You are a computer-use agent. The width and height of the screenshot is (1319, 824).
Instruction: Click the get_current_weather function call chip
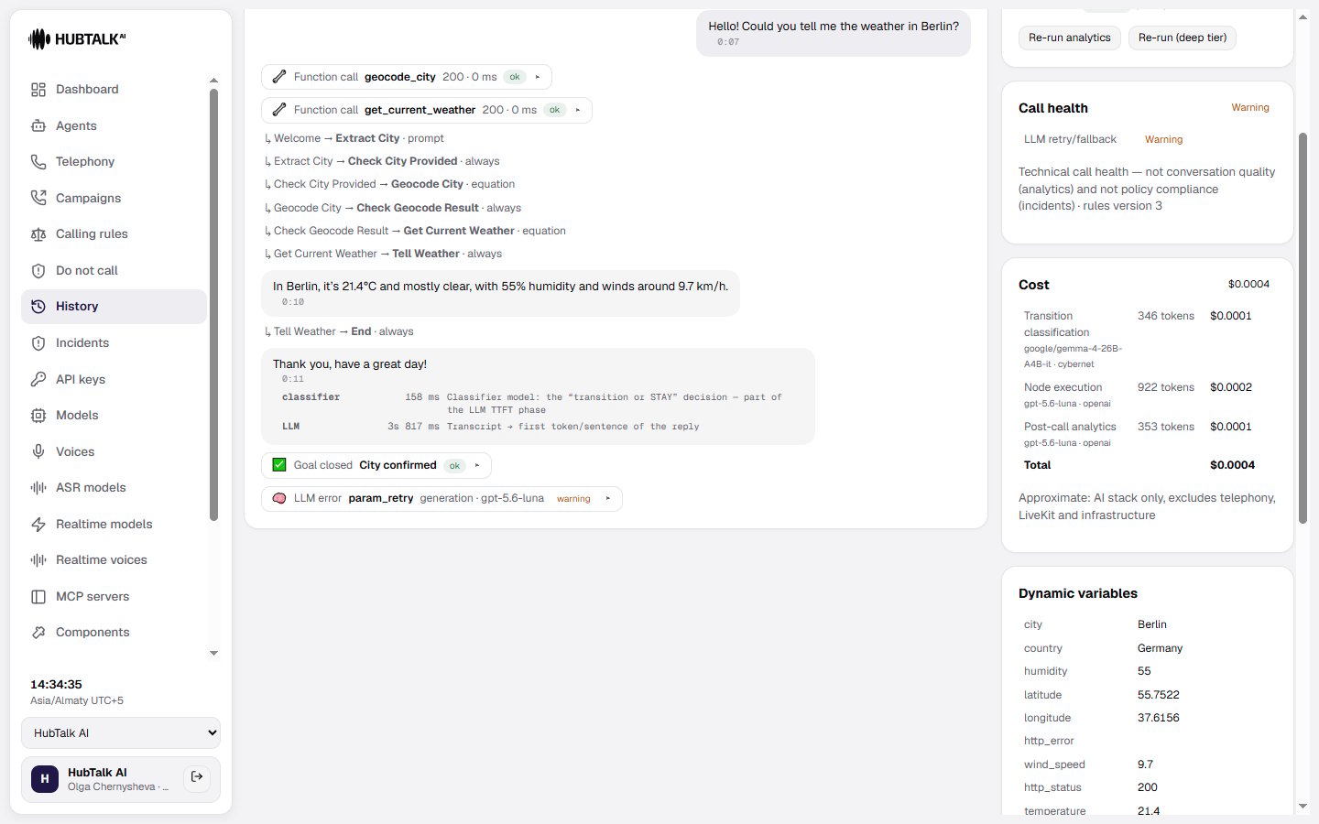(x=427, y=110)
